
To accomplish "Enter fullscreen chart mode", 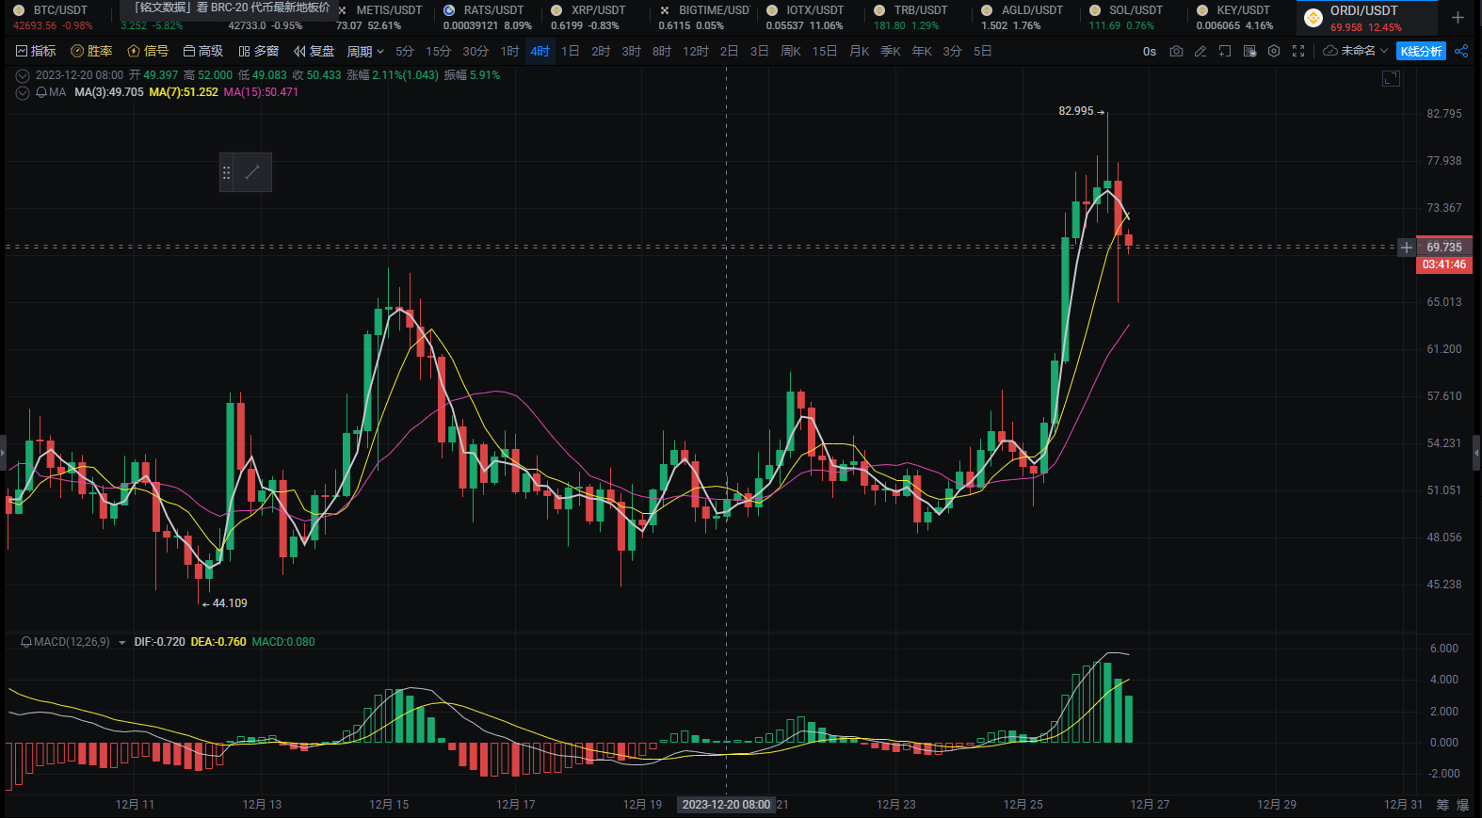I will point(1298,51).
